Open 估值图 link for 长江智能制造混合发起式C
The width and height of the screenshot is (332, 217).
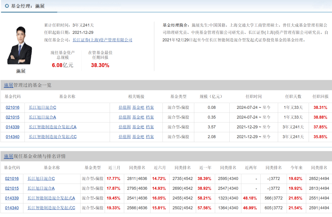124,137
